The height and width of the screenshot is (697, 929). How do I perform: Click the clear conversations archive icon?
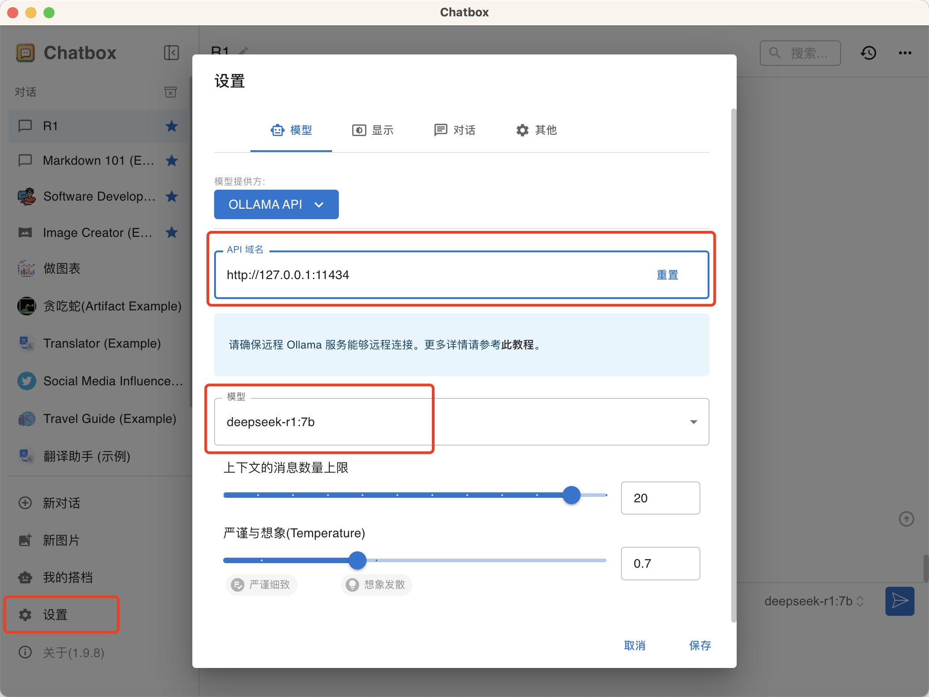click(x=170, y=92)
